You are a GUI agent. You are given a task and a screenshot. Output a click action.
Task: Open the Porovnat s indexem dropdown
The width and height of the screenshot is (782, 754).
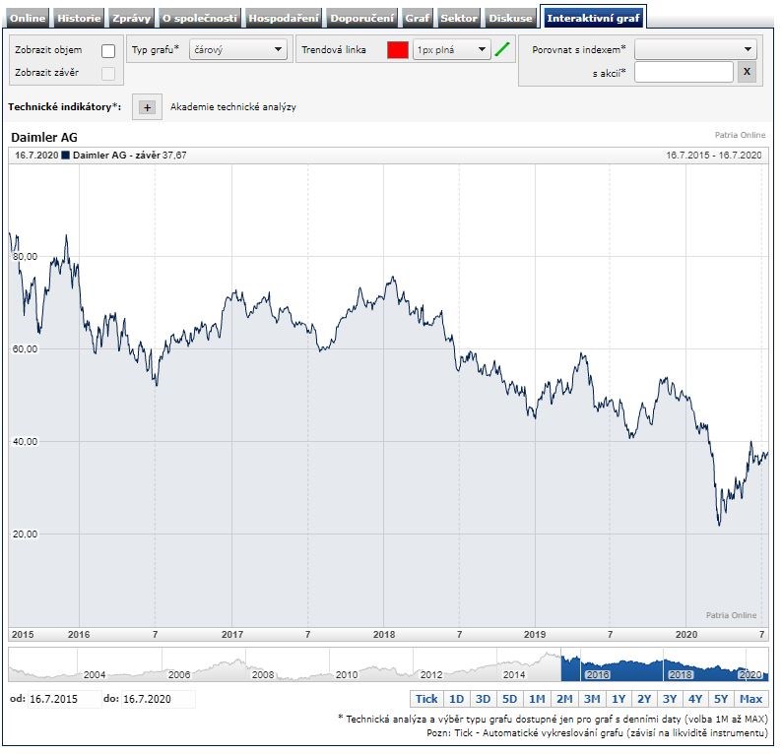pos(695,49)
